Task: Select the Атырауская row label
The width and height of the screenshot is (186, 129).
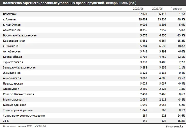Action: (x=11, y=89)
